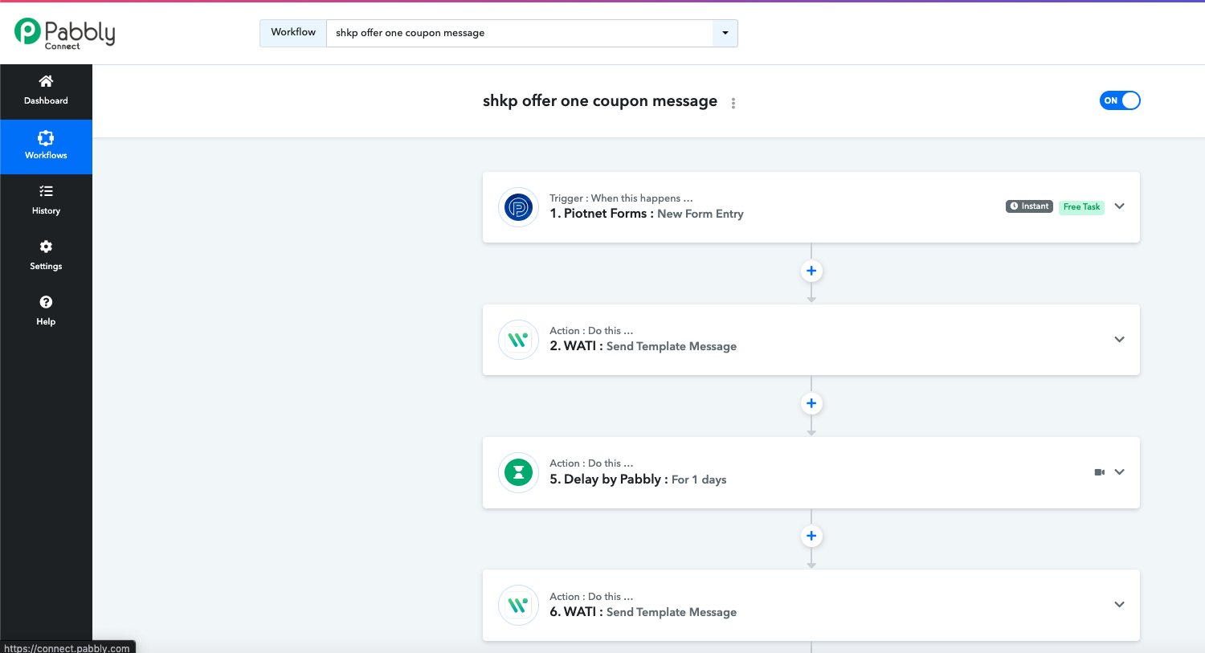Open the video tutorial icon on Delay step

point(1100,472)
